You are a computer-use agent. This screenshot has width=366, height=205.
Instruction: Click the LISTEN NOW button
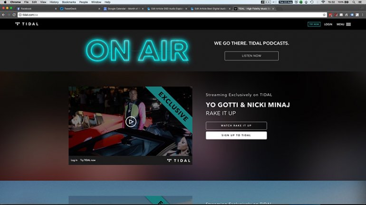coord(251,56)
